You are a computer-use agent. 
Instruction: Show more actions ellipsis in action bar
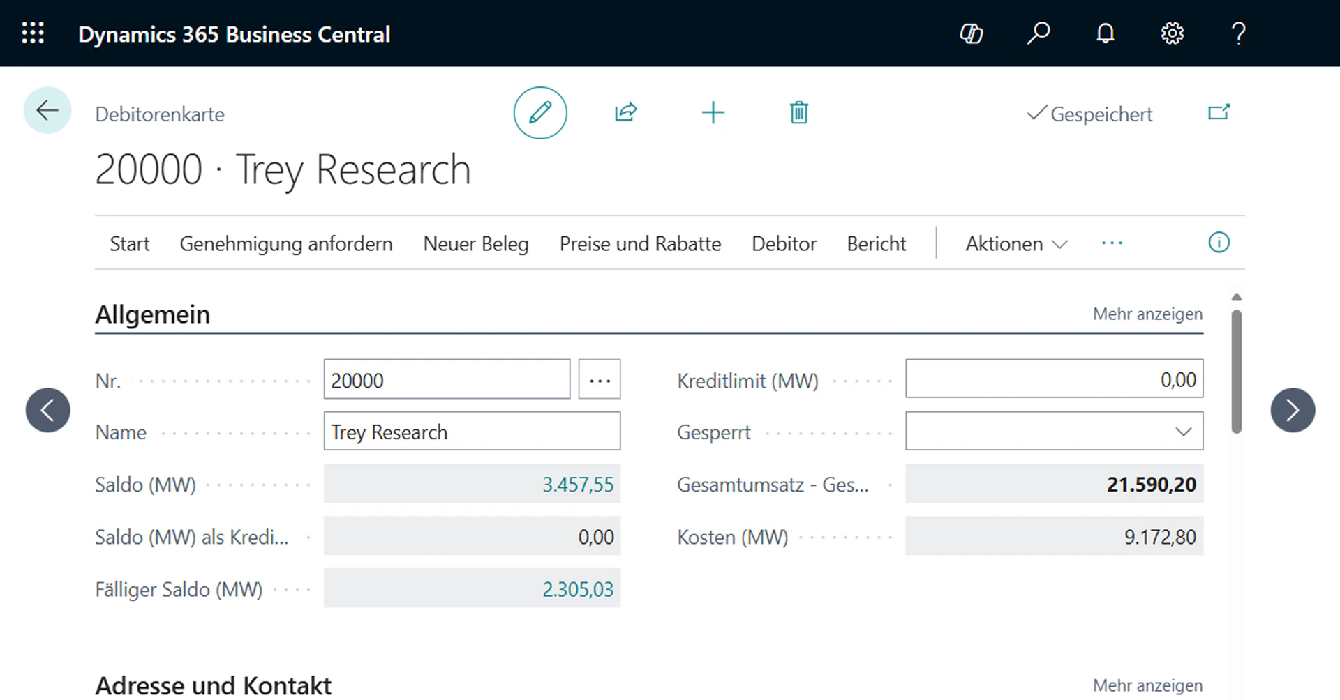[x=1112, y=243]
